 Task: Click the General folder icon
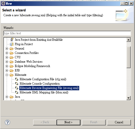point(12,49)
